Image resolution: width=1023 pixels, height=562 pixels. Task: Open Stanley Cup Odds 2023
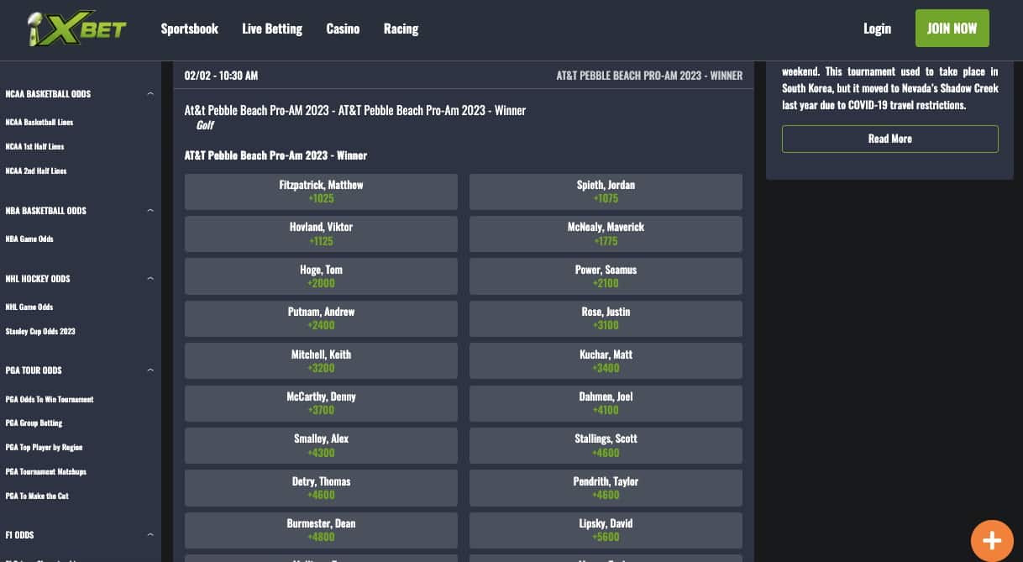40,332
